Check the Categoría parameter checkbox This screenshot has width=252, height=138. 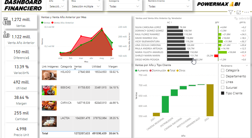click(x=223, y=70)
